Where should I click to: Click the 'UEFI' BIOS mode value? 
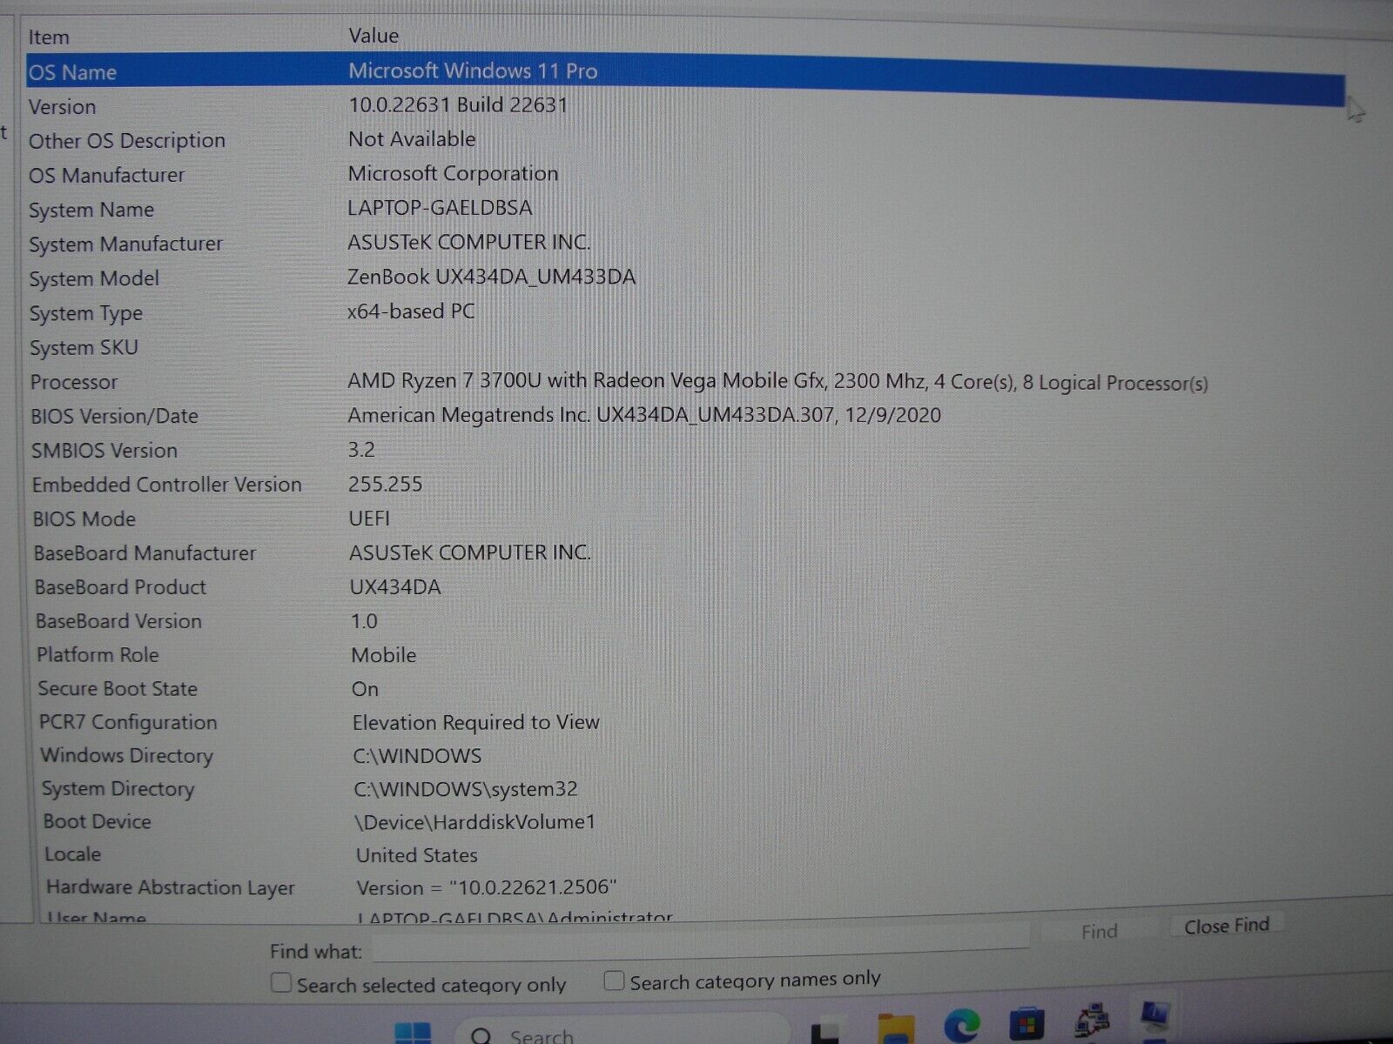(369, 518)
